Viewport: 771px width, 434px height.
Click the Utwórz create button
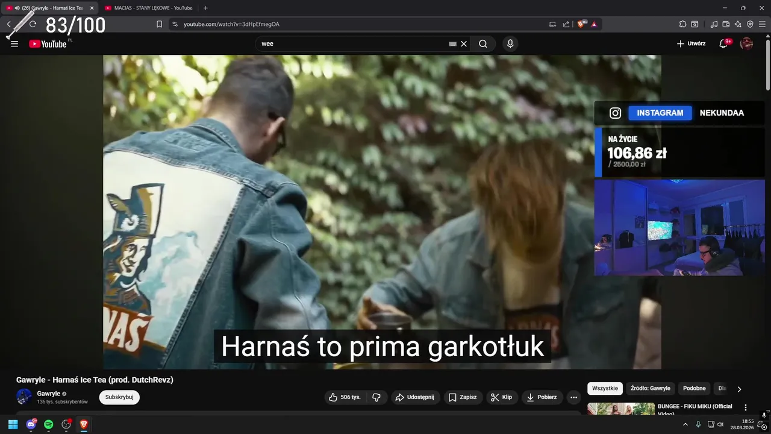691,43
